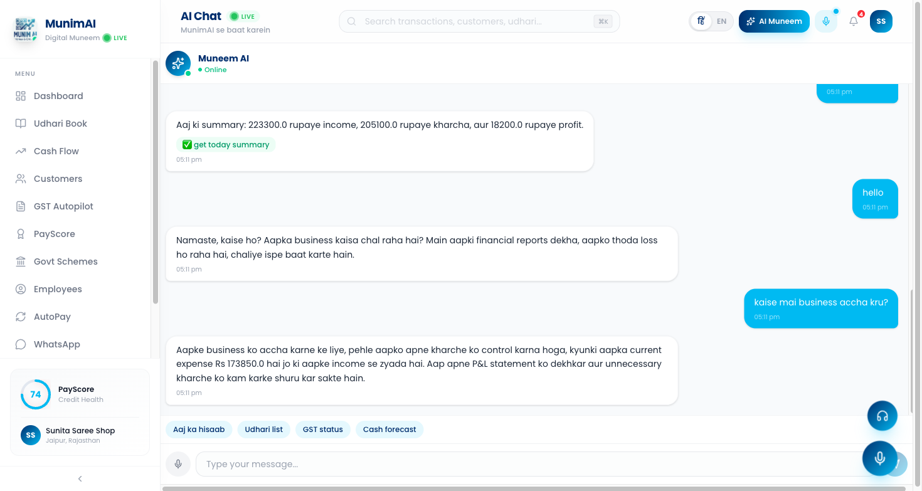
Task: Click the notification bell icon
Action: coord(853,21)
